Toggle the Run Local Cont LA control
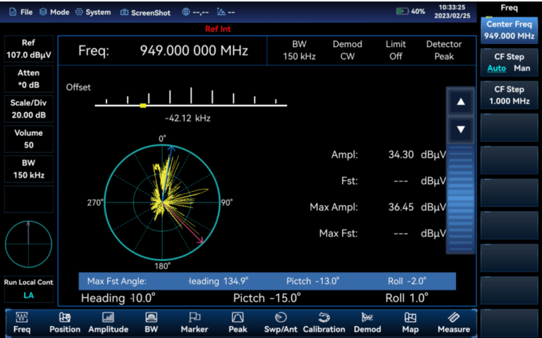542x338 pixels. [28, 289]
